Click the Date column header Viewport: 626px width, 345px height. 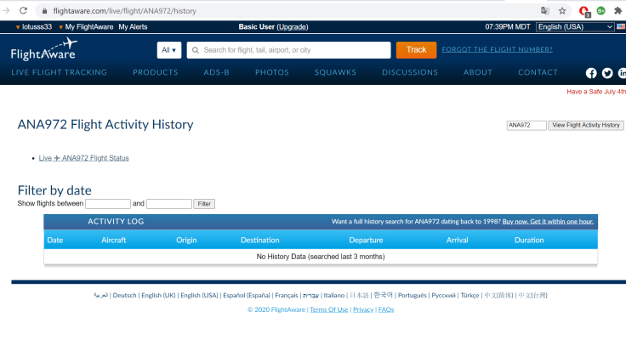pyautogui.click(x=55, y=240)
